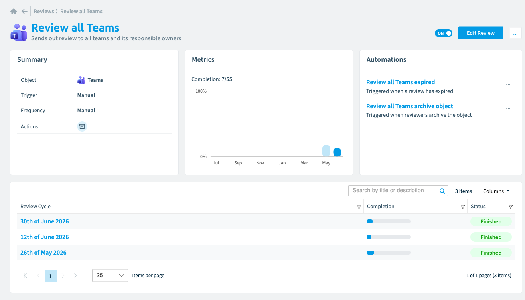Click completion bar for 26th of May 2026

(x=389, y=253)
